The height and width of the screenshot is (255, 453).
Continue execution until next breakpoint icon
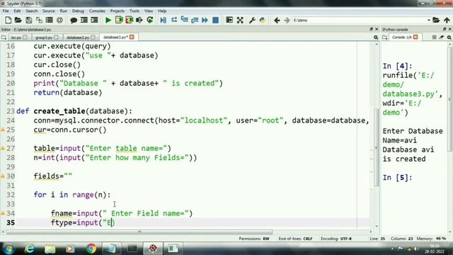pos(205,21)
